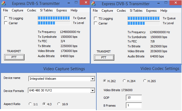
Task: Open Help menu in left window
Action: click(74, 10)
